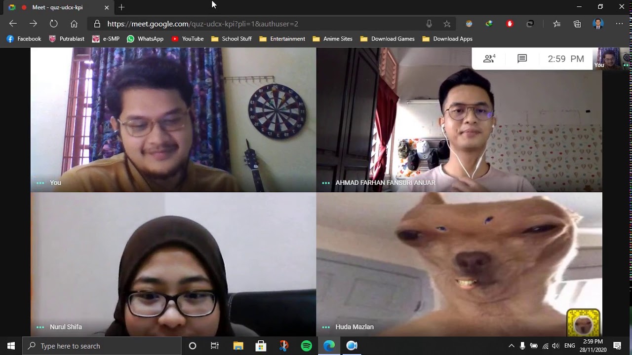Open the Wi-Fi network tray icon

click(545, 346)
